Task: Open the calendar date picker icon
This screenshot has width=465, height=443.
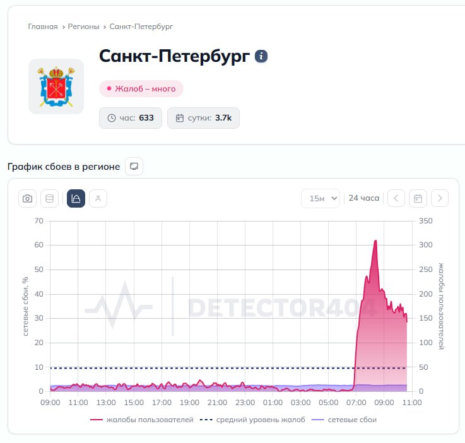Action: coord(418,198)
